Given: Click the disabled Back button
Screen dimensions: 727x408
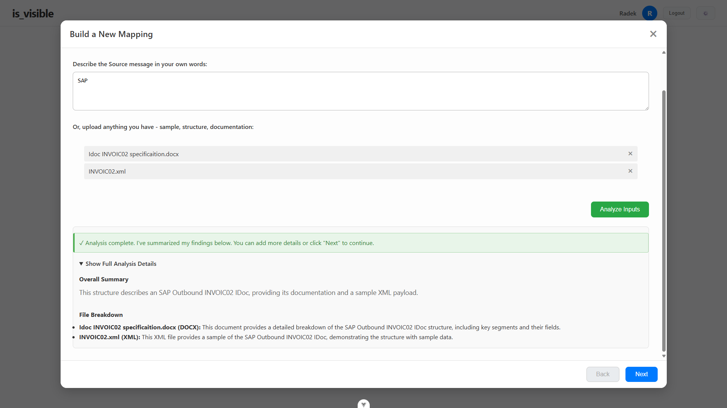Looking at the screenshot, I should [602, 374].
